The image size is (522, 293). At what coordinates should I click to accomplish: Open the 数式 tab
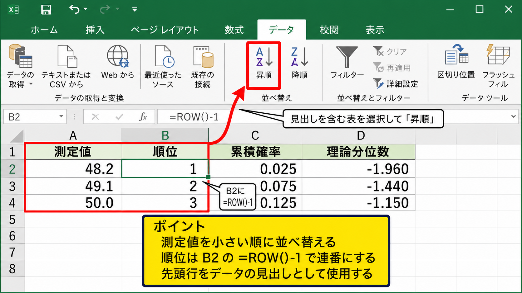pyautogui.click(x=234, y=30)
